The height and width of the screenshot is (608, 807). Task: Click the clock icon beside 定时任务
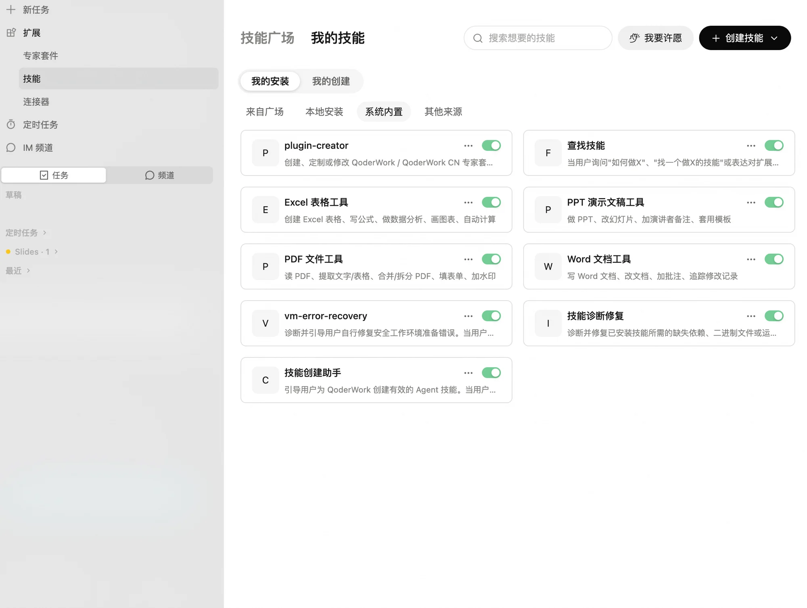point(11,125)
